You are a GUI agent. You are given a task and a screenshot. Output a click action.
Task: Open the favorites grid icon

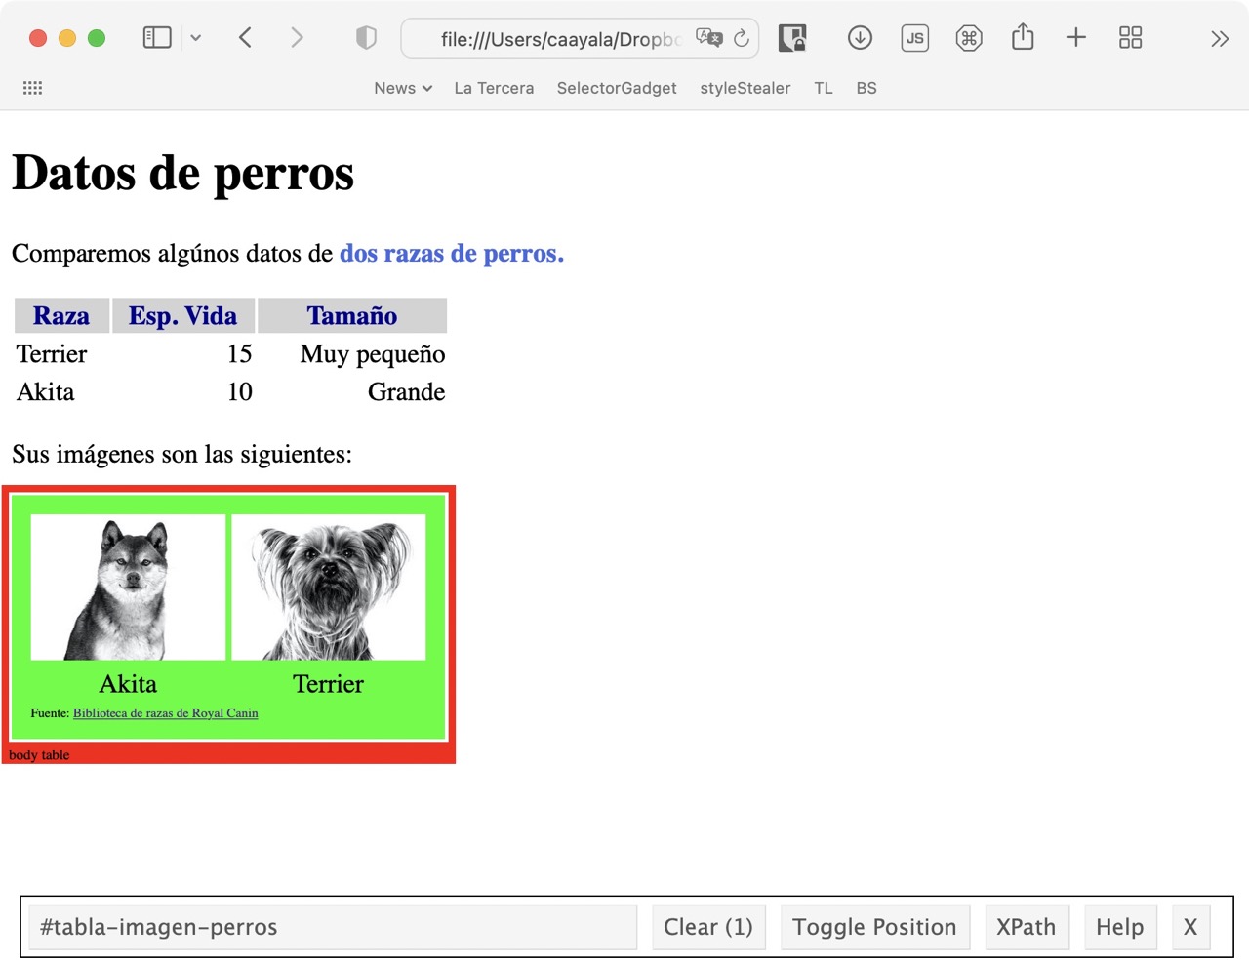[x=33, y=88]
